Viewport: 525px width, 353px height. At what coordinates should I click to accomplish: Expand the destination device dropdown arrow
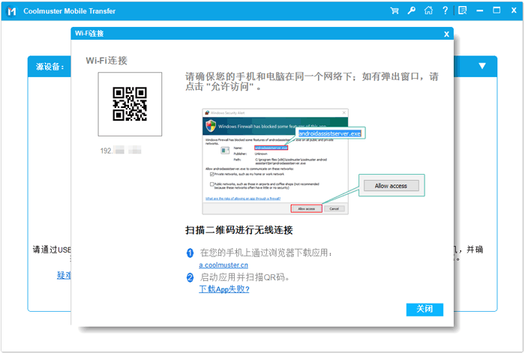(482, 66)
